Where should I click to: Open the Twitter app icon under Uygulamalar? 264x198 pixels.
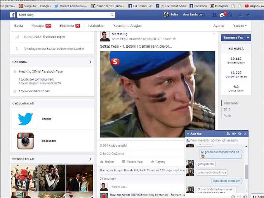click(25, 119)
